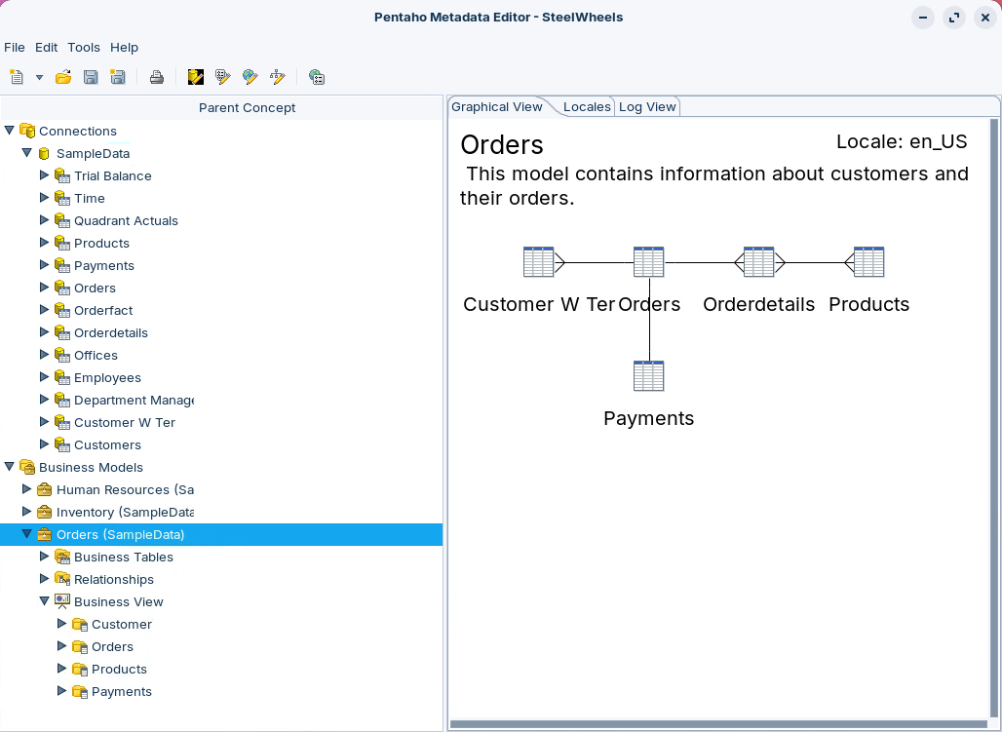Click the Save As toolbar icon
Viewport: 1002px width, 732px height.
click(x=118, y=77)
